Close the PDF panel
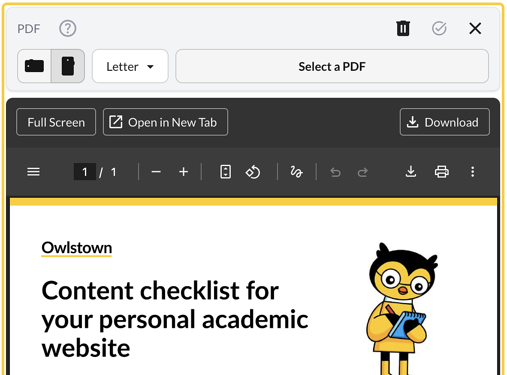Screen dimensions: 507x375 (475, 29)
